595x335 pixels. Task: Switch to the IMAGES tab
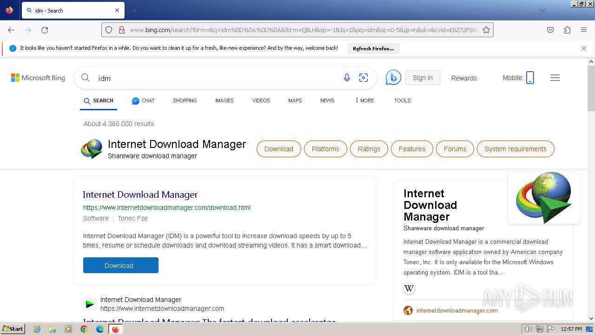tap(224, 100)
